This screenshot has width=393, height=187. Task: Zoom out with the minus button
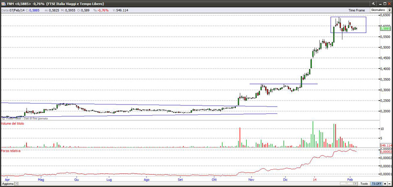389,184
